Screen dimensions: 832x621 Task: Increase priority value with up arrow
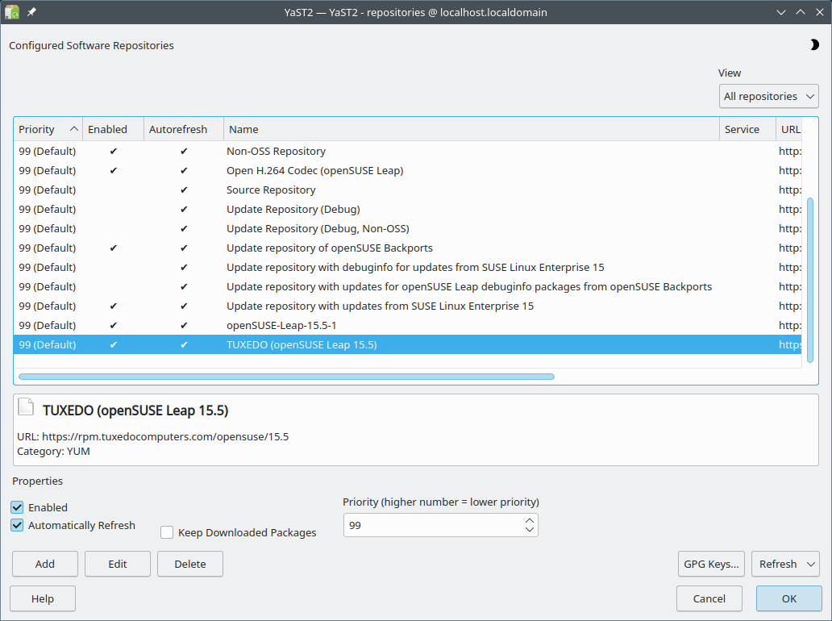pos(530,520)
